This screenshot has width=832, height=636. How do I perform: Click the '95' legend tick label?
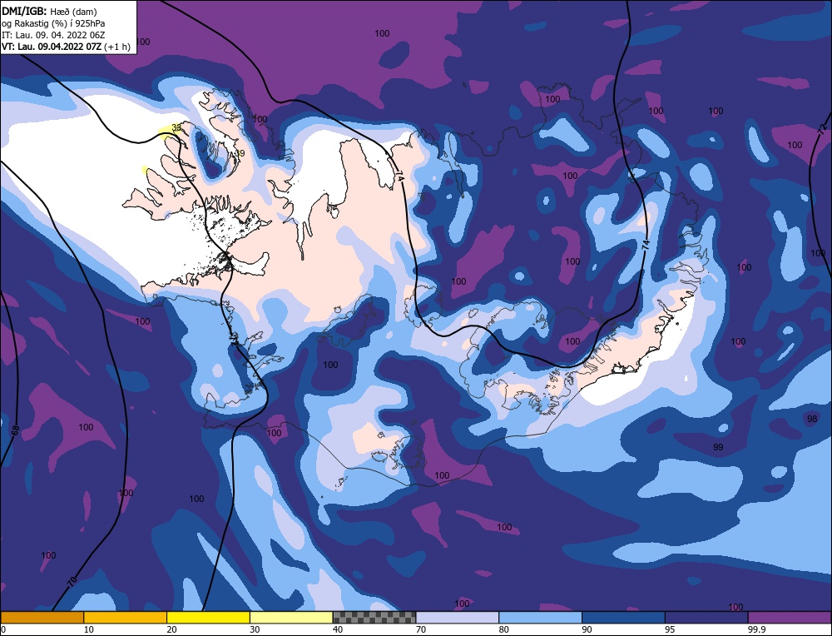point(669,629)
